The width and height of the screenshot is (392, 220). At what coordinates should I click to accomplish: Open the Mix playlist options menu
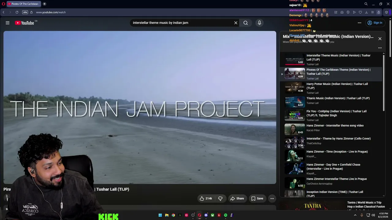[x=380, y=48]
